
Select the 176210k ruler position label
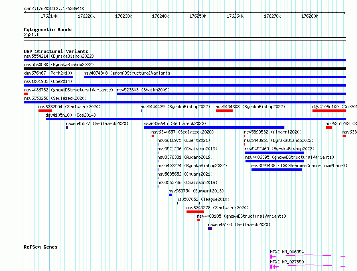(49, 16)
